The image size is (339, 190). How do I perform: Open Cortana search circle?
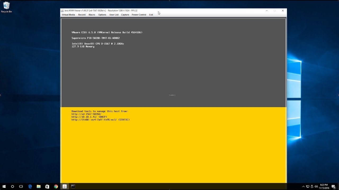[12, 187]
